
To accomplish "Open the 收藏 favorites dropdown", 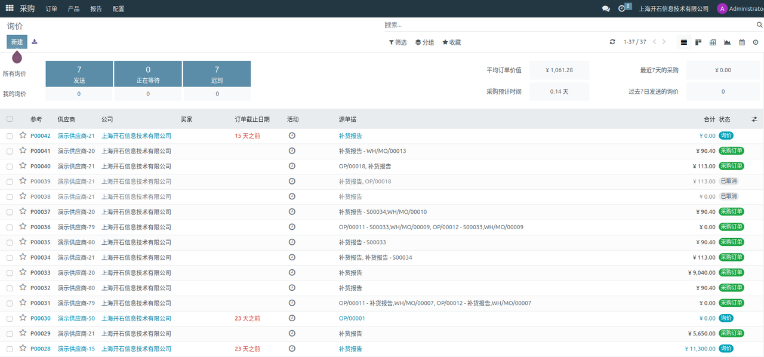I will (x=451, y=42).
